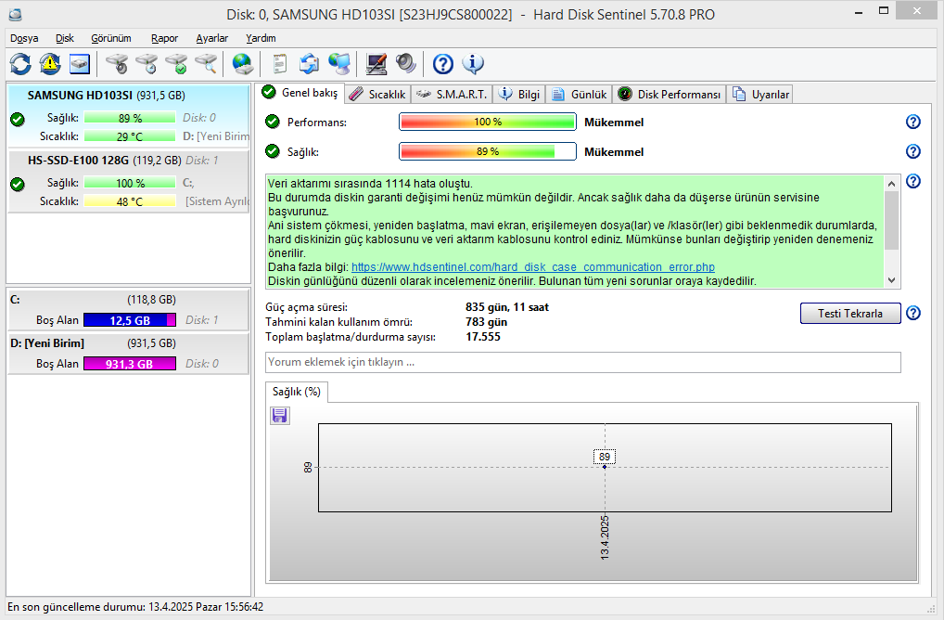Open the Ayarlar menu
The height and width of the screenshot is (620, 944).
(212, 38)
